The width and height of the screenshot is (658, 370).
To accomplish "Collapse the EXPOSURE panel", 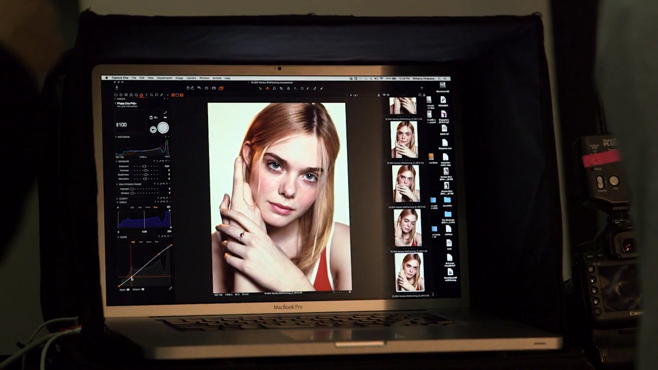I will (x=116, y=161).
